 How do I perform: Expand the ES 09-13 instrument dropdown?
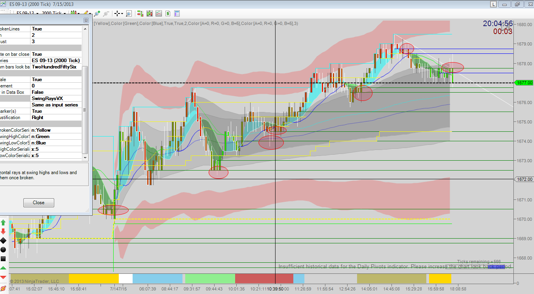pyautogui.click(x=38, y=13)
